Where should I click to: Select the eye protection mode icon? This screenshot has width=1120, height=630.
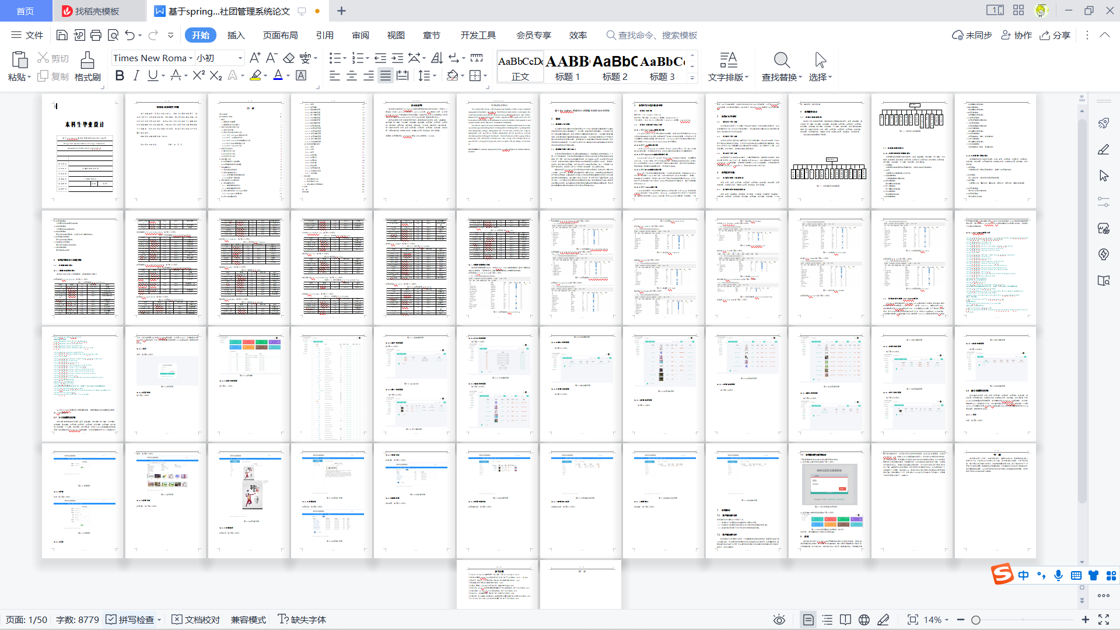(779, 619)
